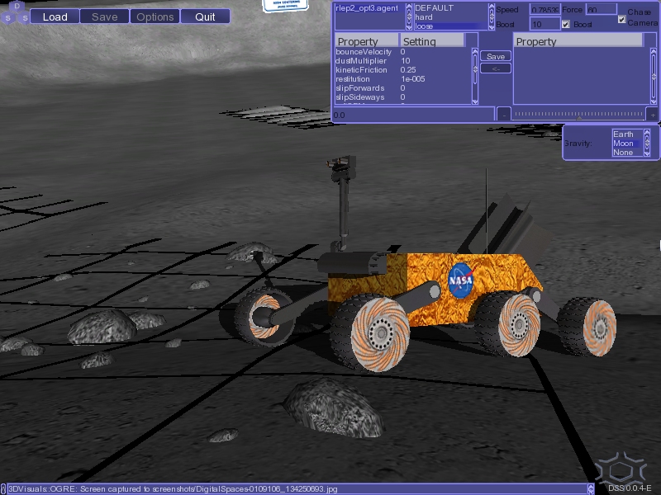Click the 0.0 value entry field
661x495 pixels.
413,115
